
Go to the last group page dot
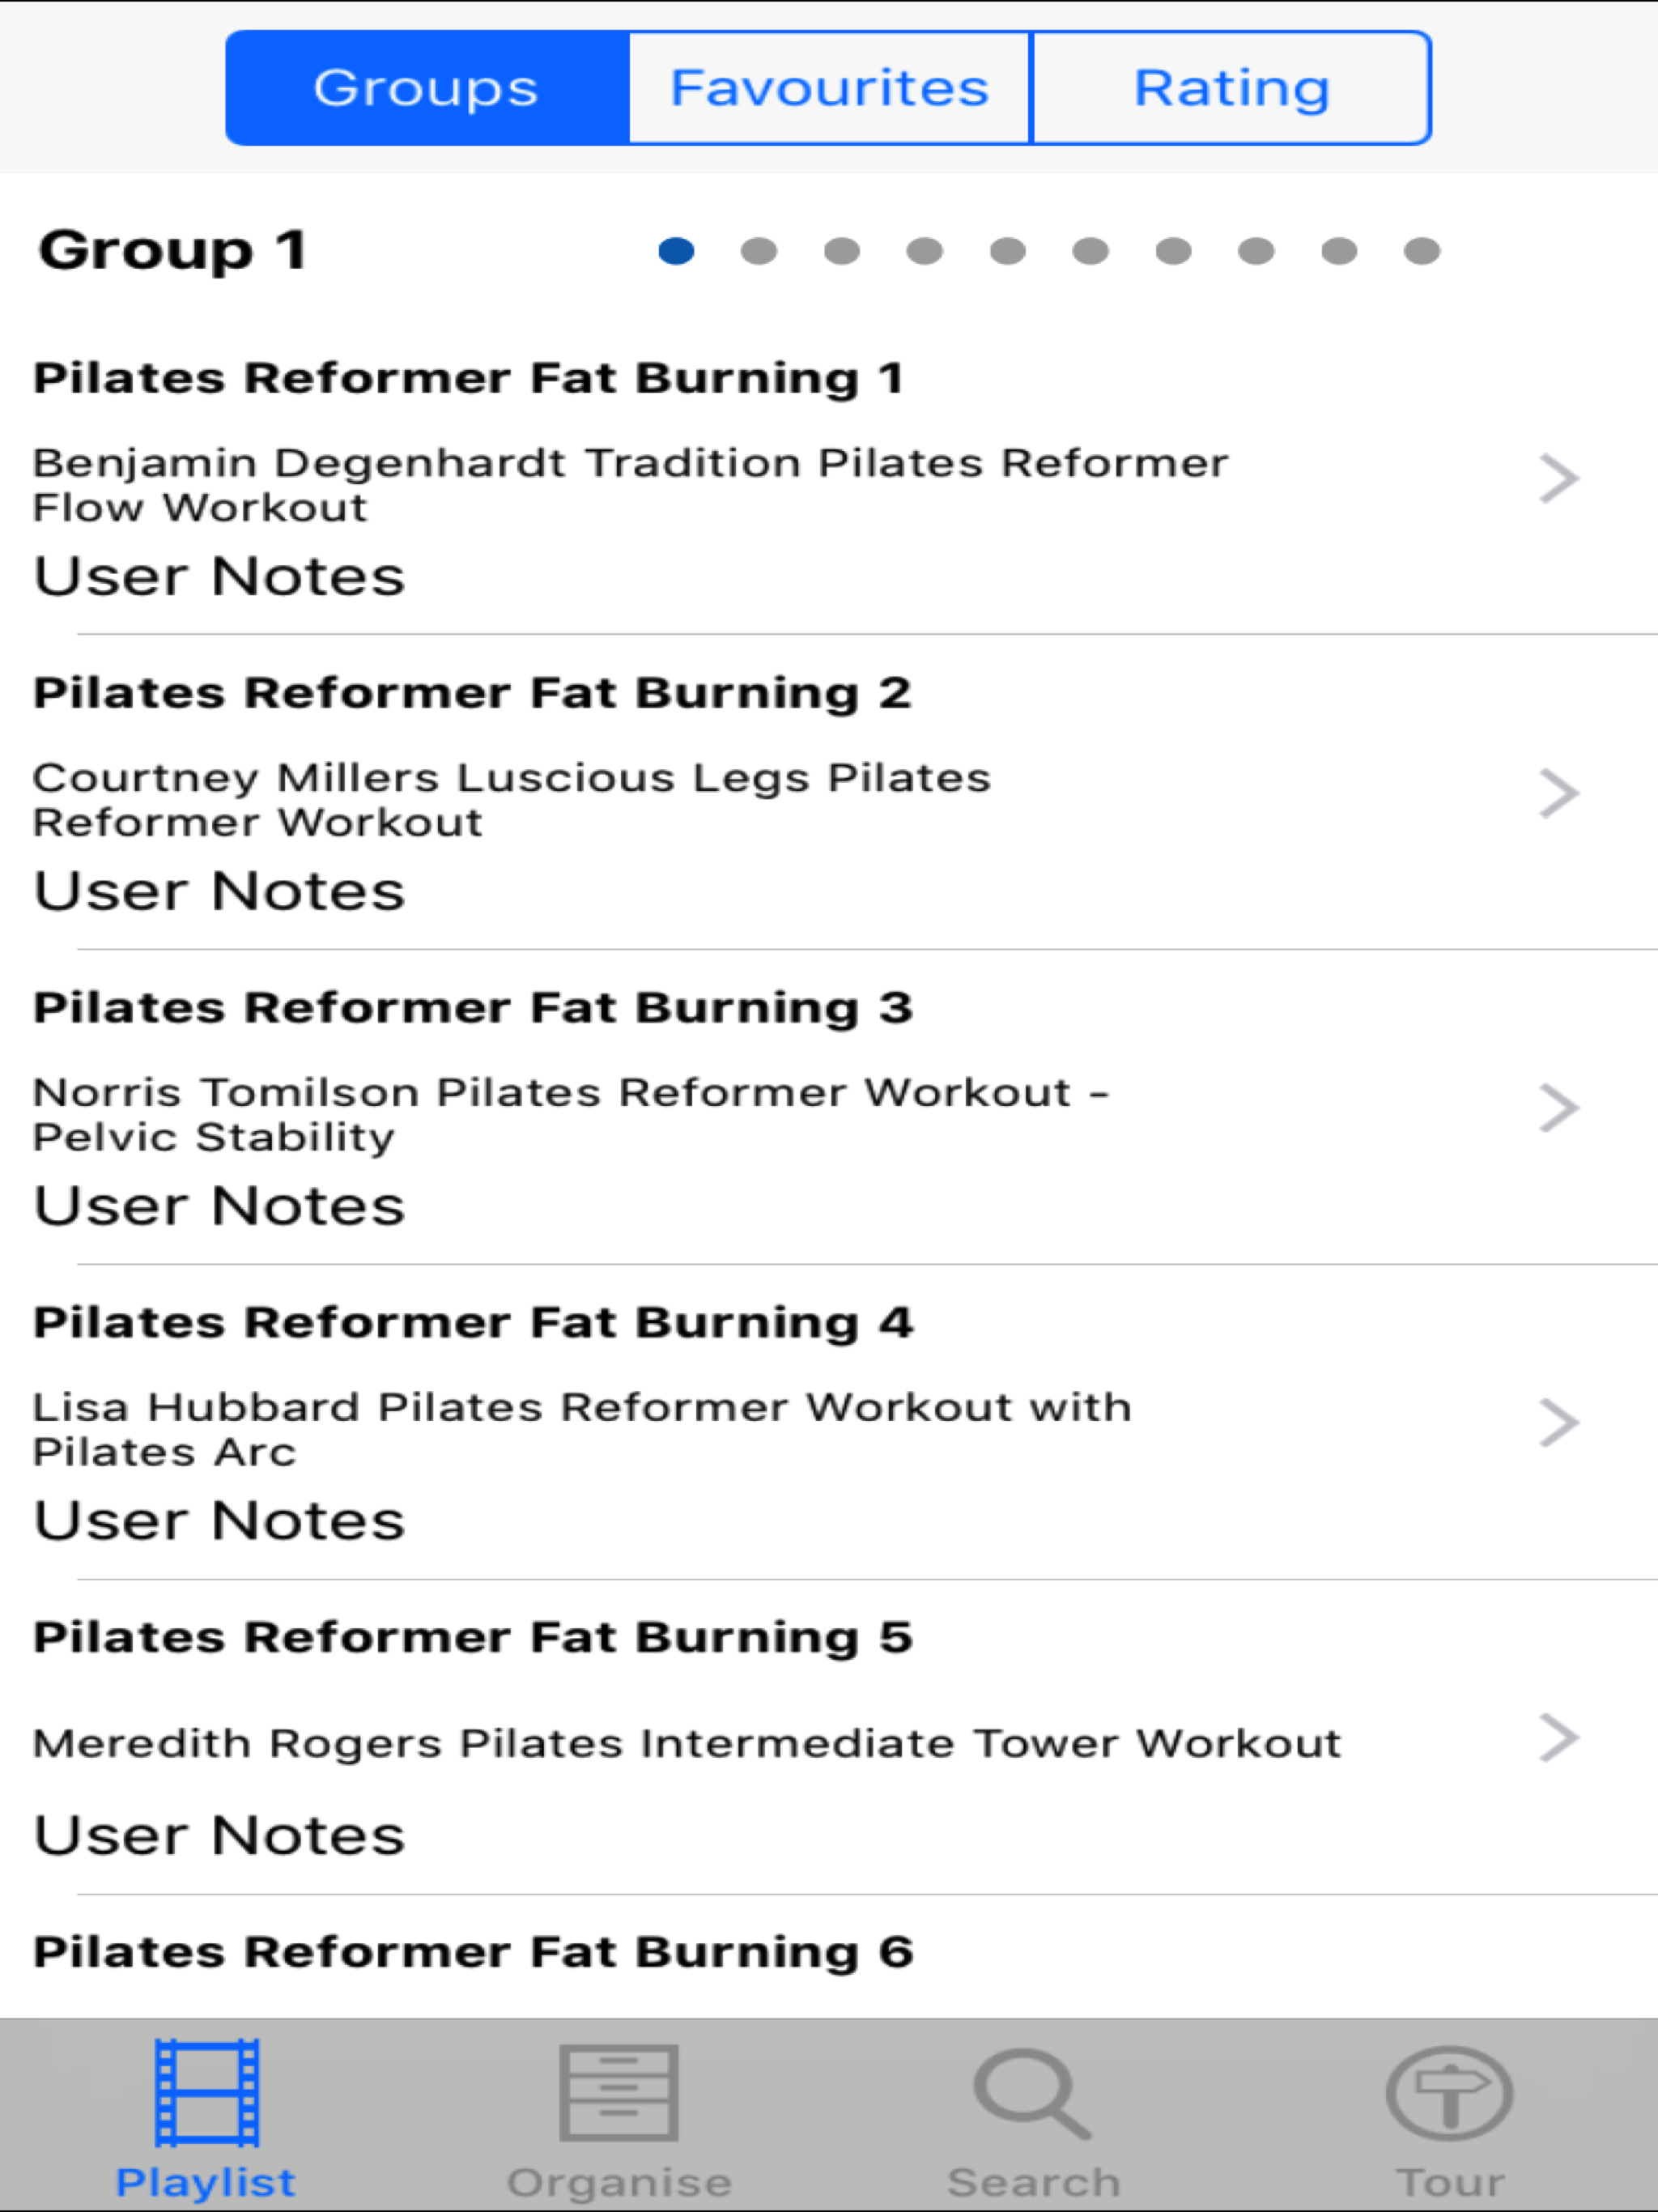click(x=1421, y=251)
